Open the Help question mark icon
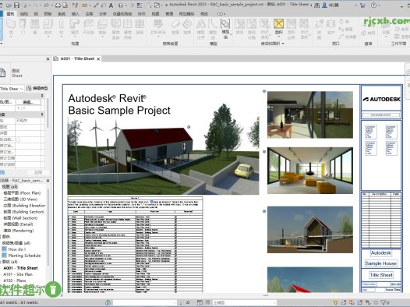410x307 pixels. 373,5
